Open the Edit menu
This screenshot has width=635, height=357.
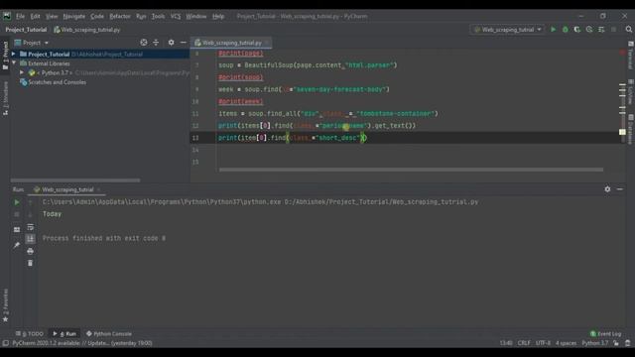click(36, 16)
